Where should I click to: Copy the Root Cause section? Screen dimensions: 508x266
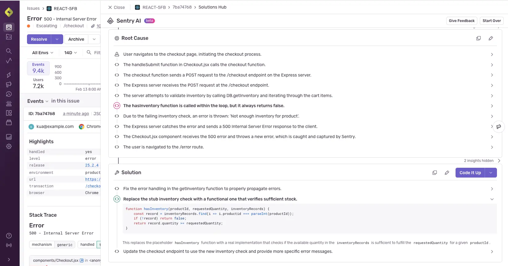[478, 38]
